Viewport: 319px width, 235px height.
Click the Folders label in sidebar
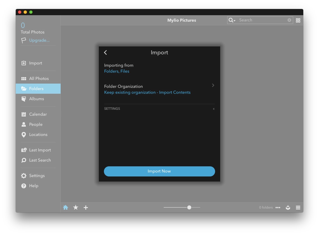[x=37, y=89]
